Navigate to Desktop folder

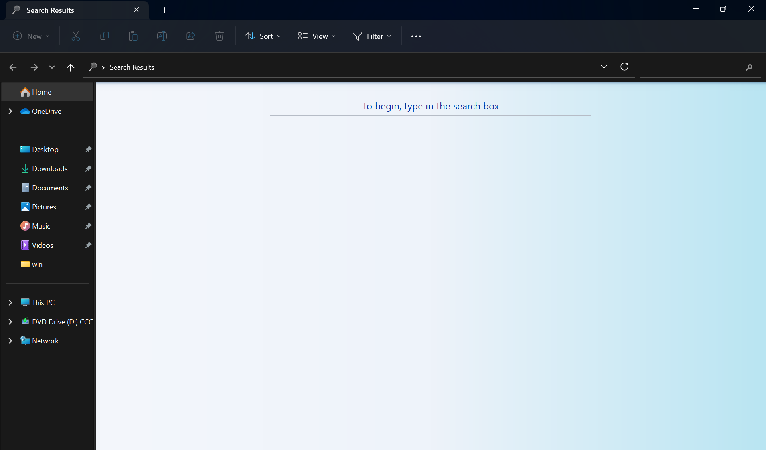coord(45,150)
